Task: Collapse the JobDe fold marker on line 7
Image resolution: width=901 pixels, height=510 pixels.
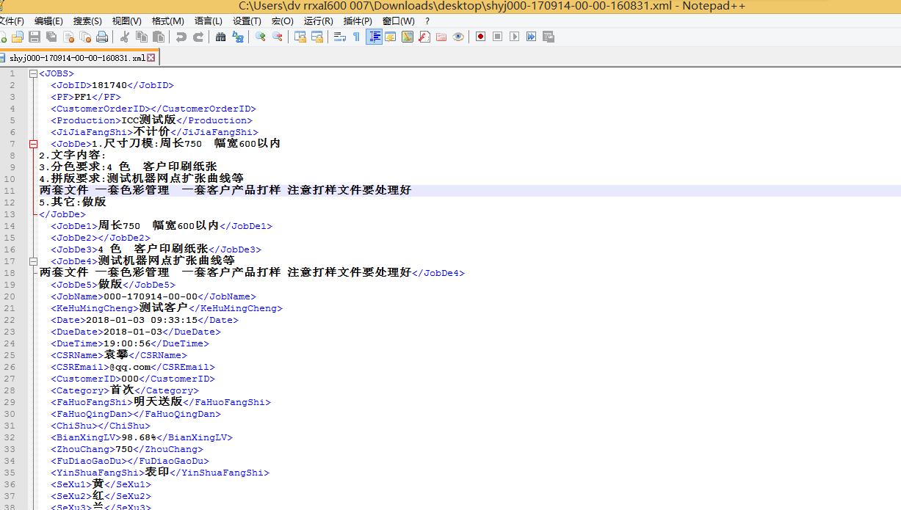Action: click(x=33, y=144)
